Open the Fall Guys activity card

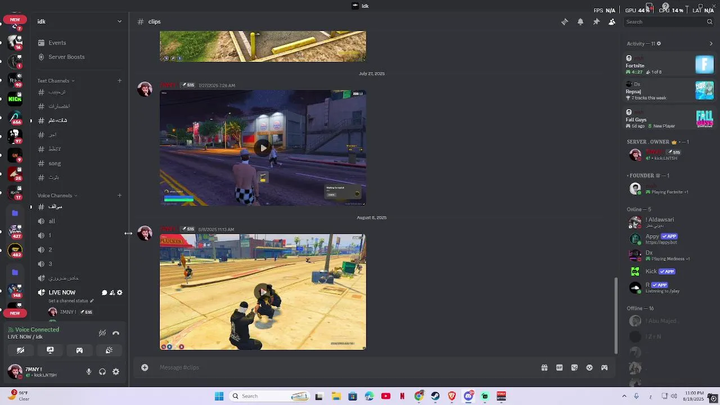669,119
